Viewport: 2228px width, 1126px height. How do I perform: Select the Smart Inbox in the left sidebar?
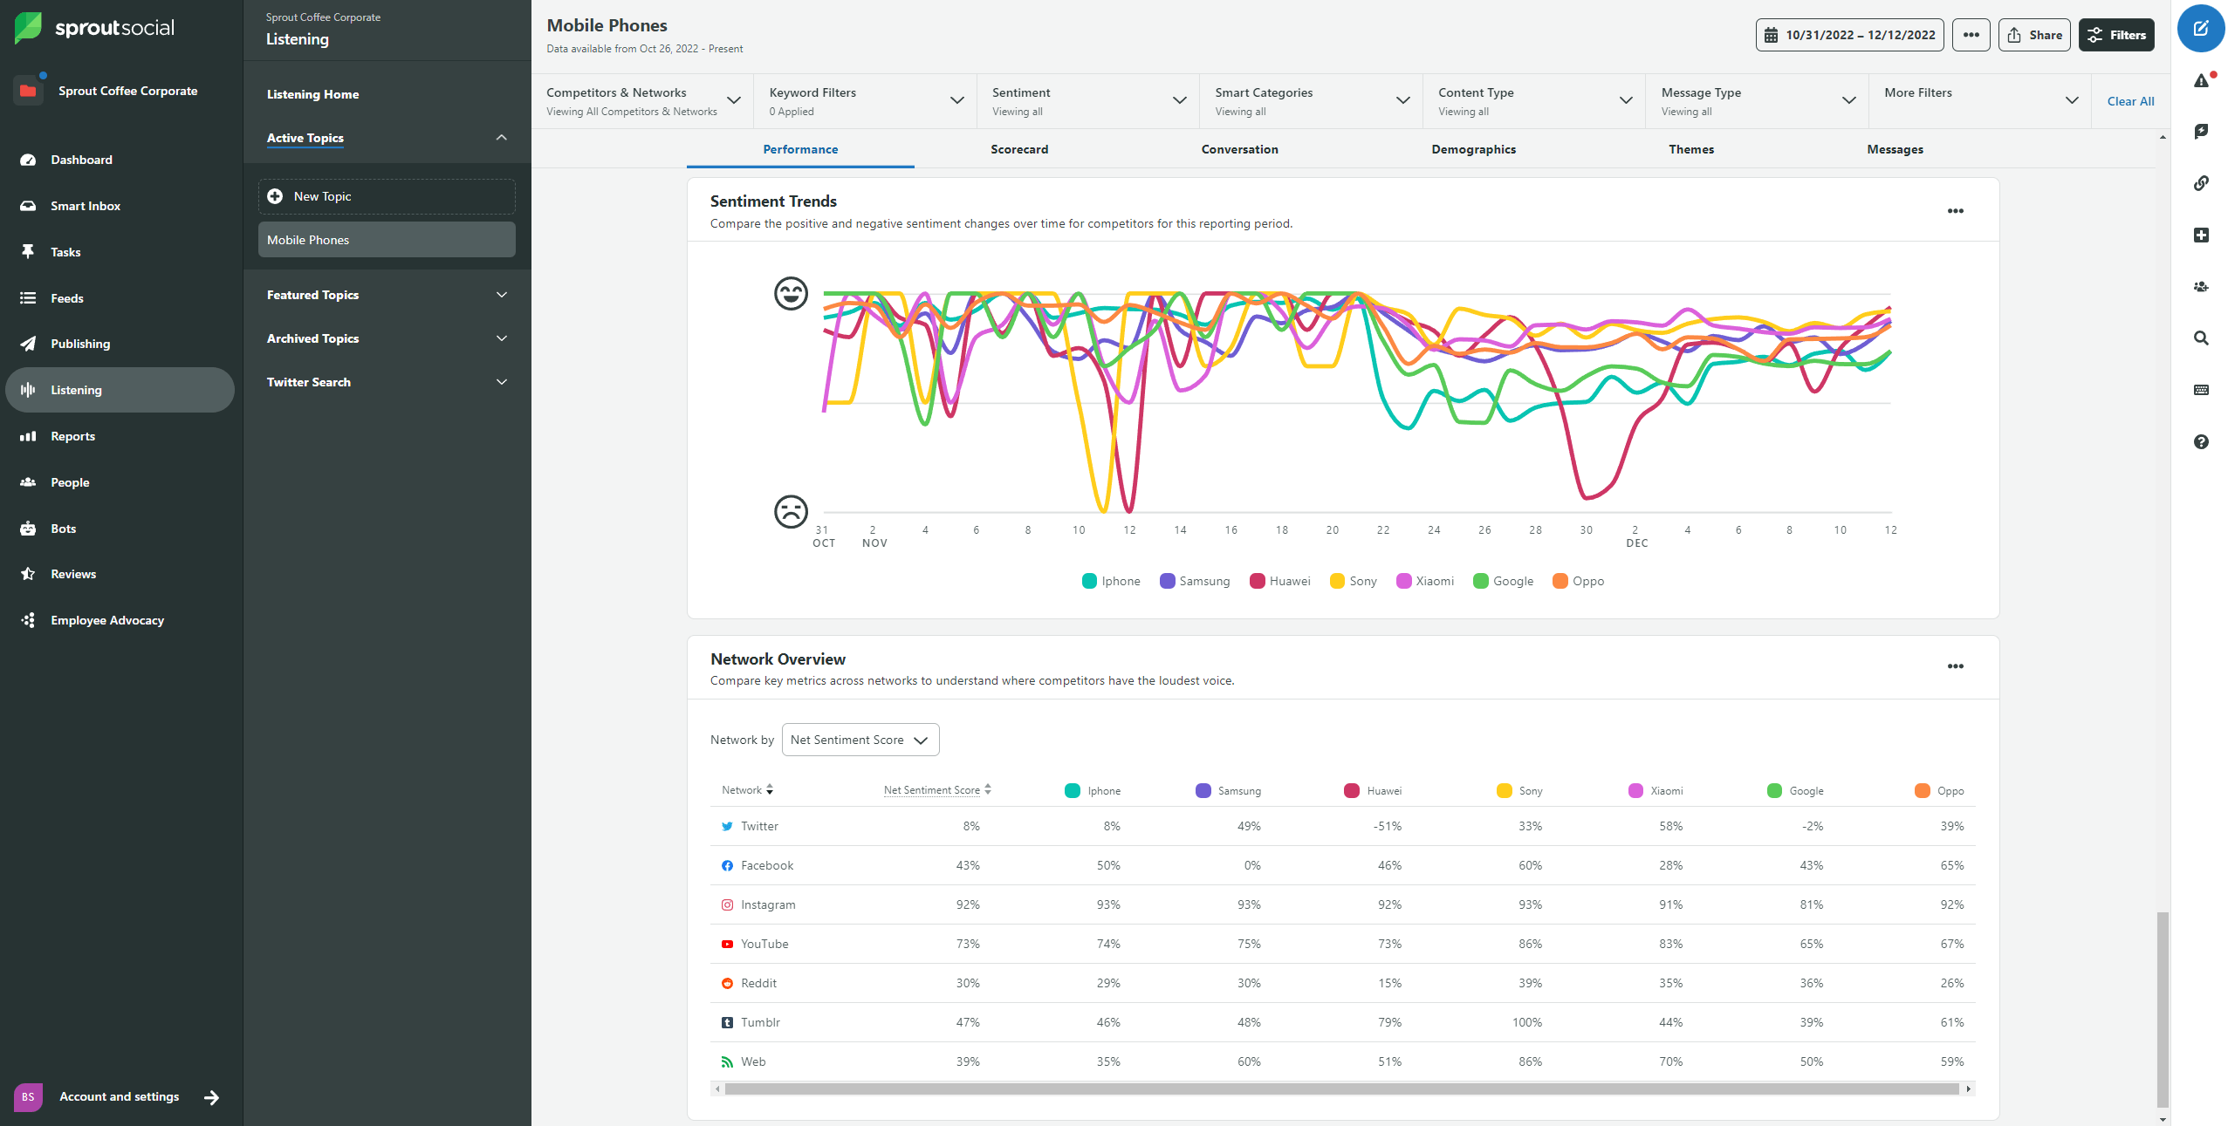[x=85, y=205]
